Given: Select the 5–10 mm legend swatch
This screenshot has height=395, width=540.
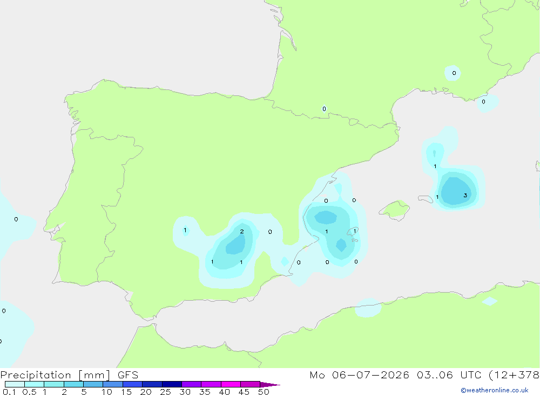Looking at the screenshot, I should click(93, 384).
